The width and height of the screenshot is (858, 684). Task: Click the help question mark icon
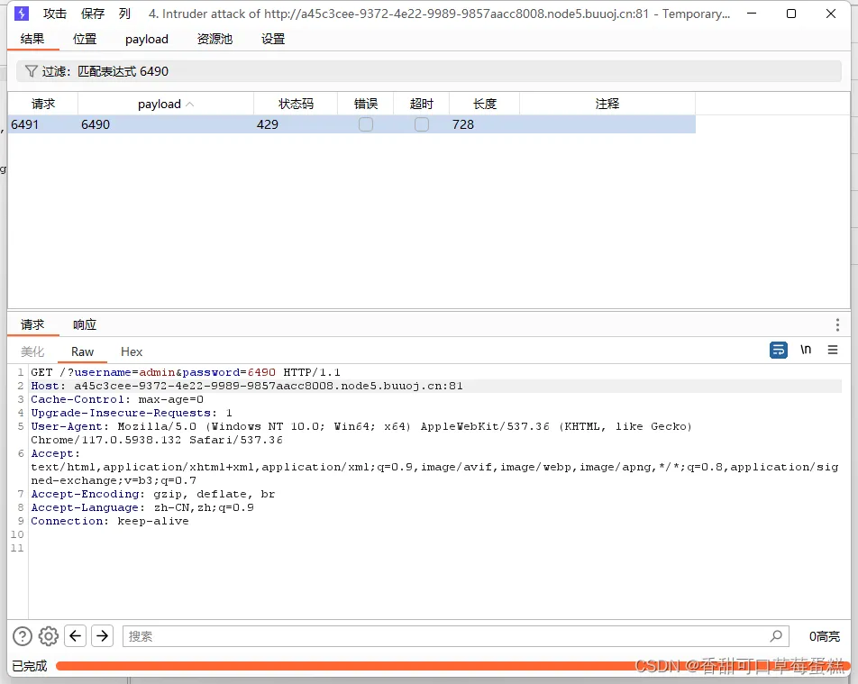(22, 635)
